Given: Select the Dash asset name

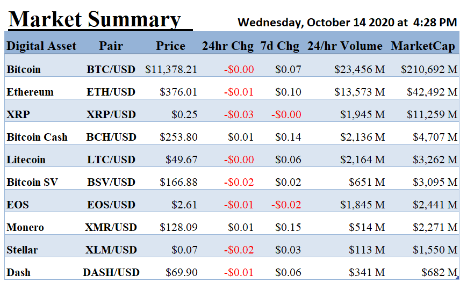Looking at the screenshot, I should point(18,272).
